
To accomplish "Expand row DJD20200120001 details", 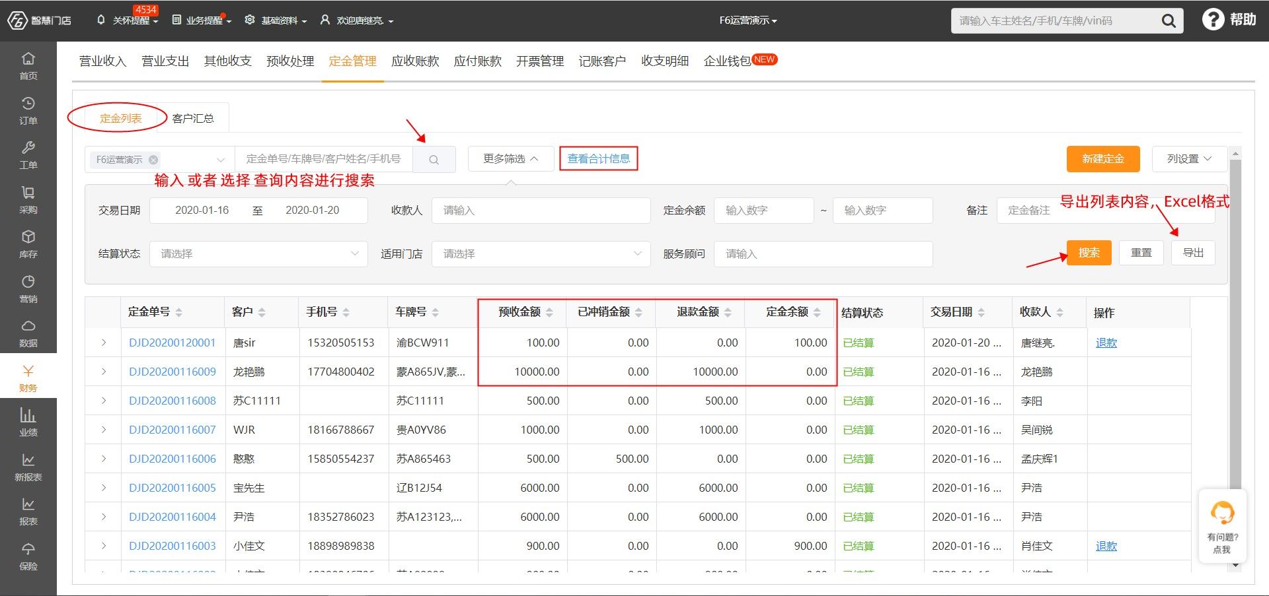I will coord(104,343).
